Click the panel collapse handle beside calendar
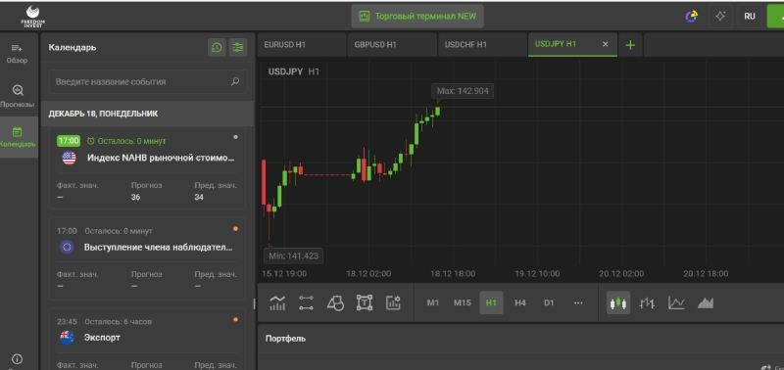The width and height of the screenshot is (784, 370). [x=255, y=303]
